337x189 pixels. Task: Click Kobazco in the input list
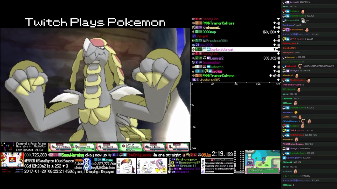(217, 67)
